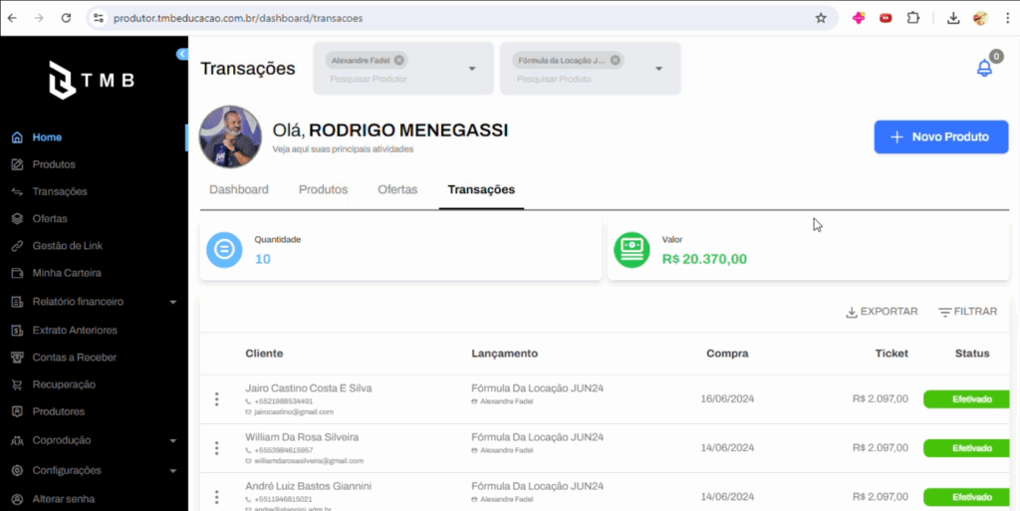Open the notifications bell

coord(984,68)
